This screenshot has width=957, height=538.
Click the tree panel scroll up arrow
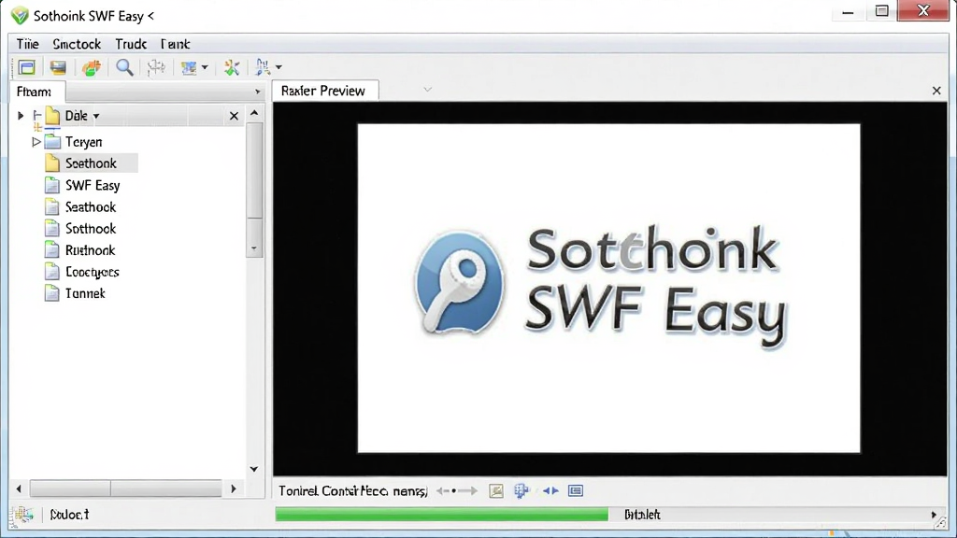click(x=254, y=113)
